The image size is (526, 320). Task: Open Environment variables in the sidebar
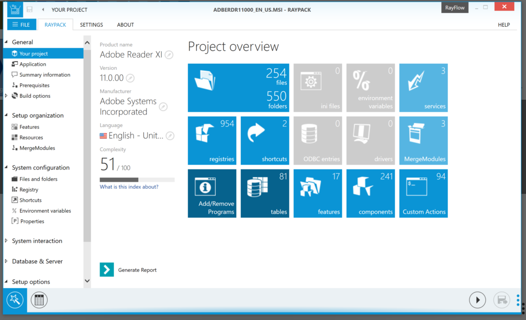pos(45,211)
